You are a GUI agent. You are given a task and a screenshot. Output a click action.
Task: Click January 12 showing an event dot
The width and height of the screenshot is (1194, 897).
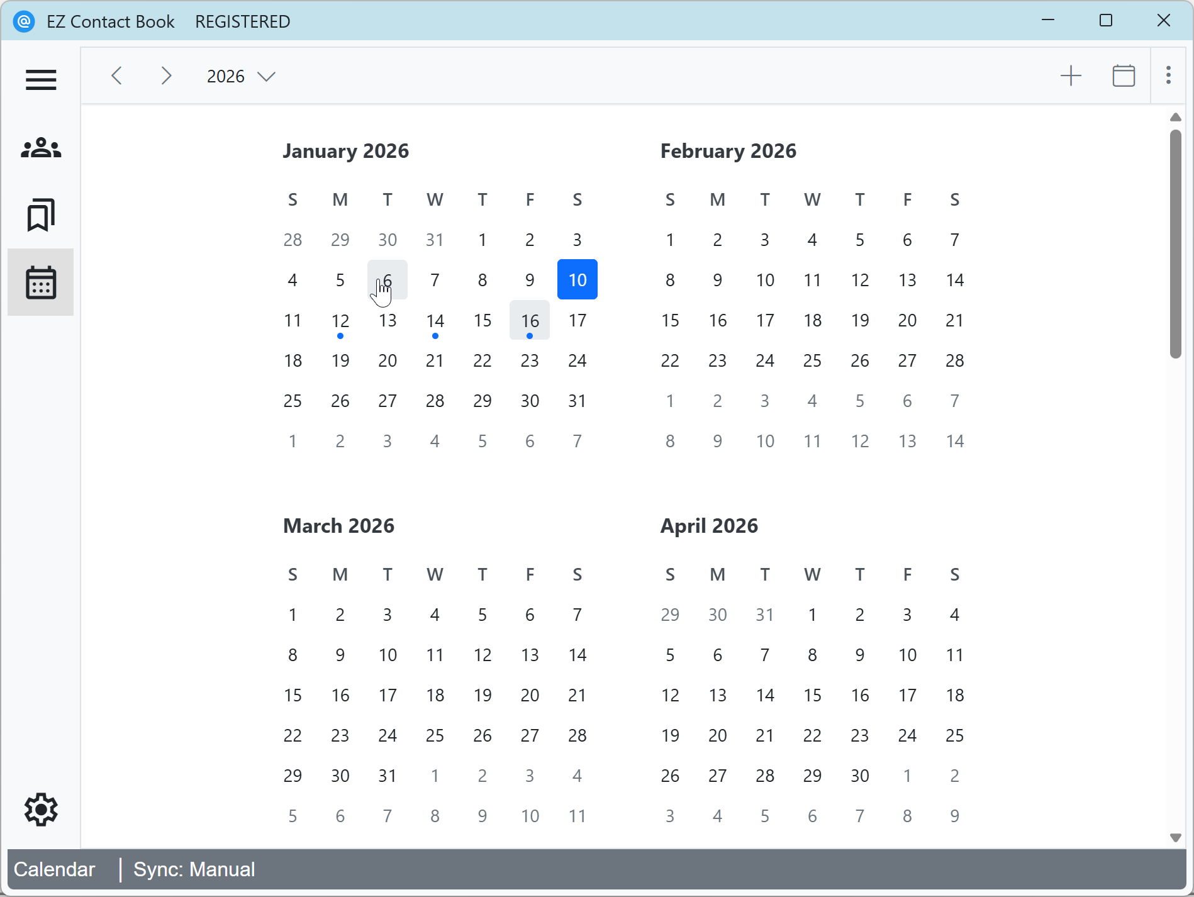point(340,320)
